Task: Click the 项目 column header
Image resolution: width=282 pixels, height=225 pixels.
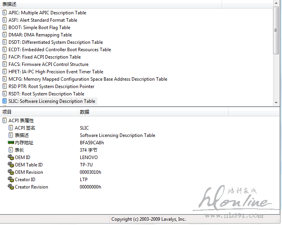Action: tap(39, 112)
